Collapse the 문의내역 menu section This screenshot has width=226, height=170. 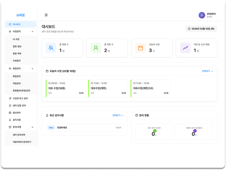pyautogui.click(x=32, y=127)
